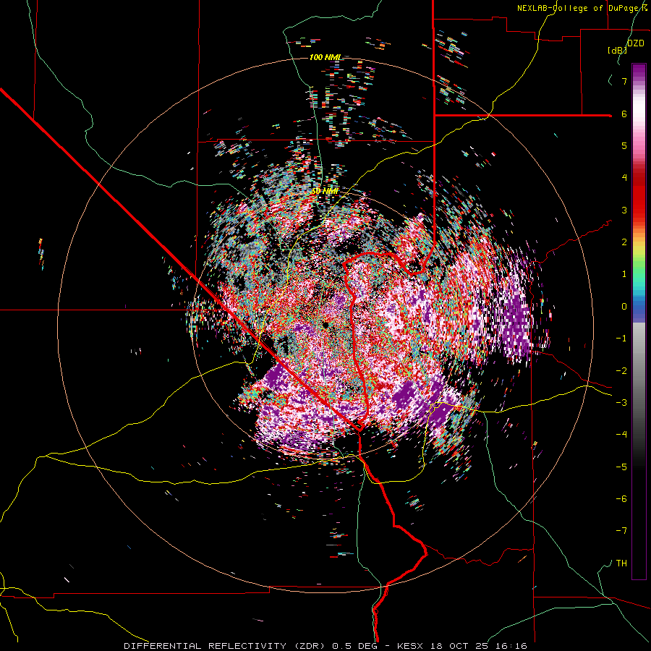Click the '-3' value on the color scale
651x651 pixels.
pos(621,403)
